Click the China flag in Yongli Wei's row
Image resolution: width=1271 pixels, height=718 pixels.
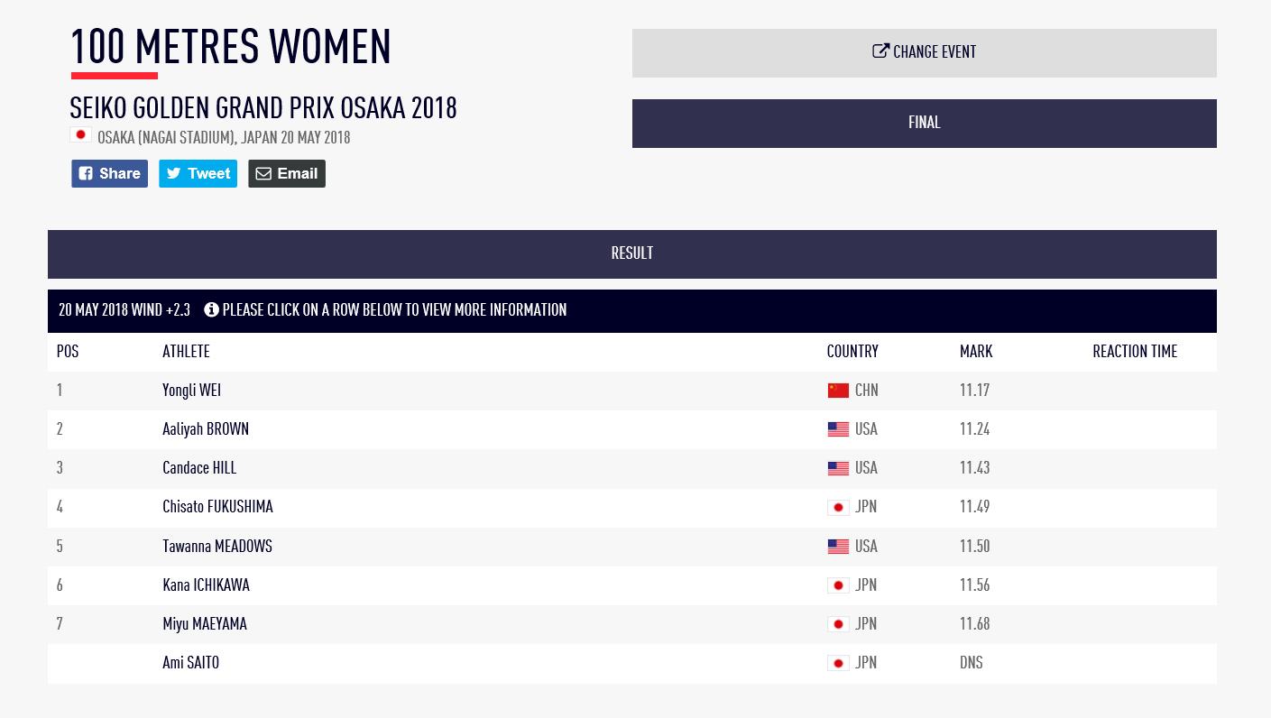point(838,391)
